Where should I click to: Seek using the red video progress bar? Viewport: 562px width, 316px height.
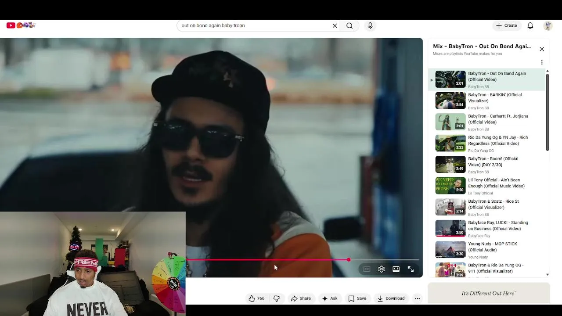pos(303,260)
